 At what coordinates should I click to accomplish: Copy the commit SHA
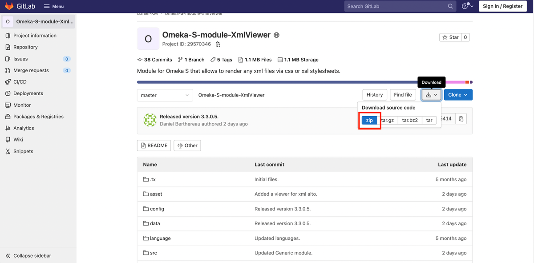pyautogui.click(x=461, y=119)
